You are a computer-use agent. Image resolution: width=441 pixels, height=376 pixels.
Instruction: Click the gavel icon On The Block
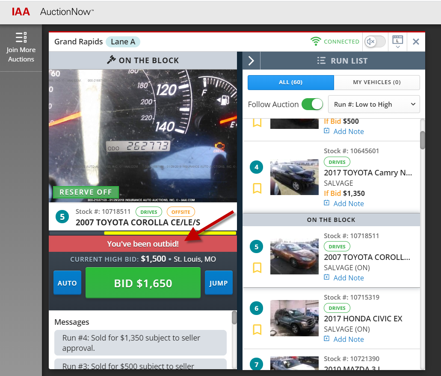111,60
